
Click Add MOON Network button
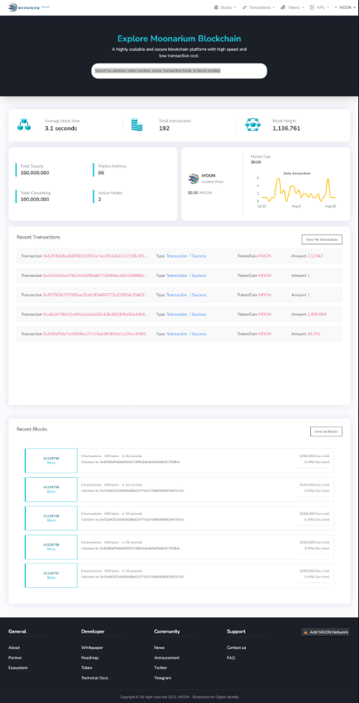click(325, 632)
